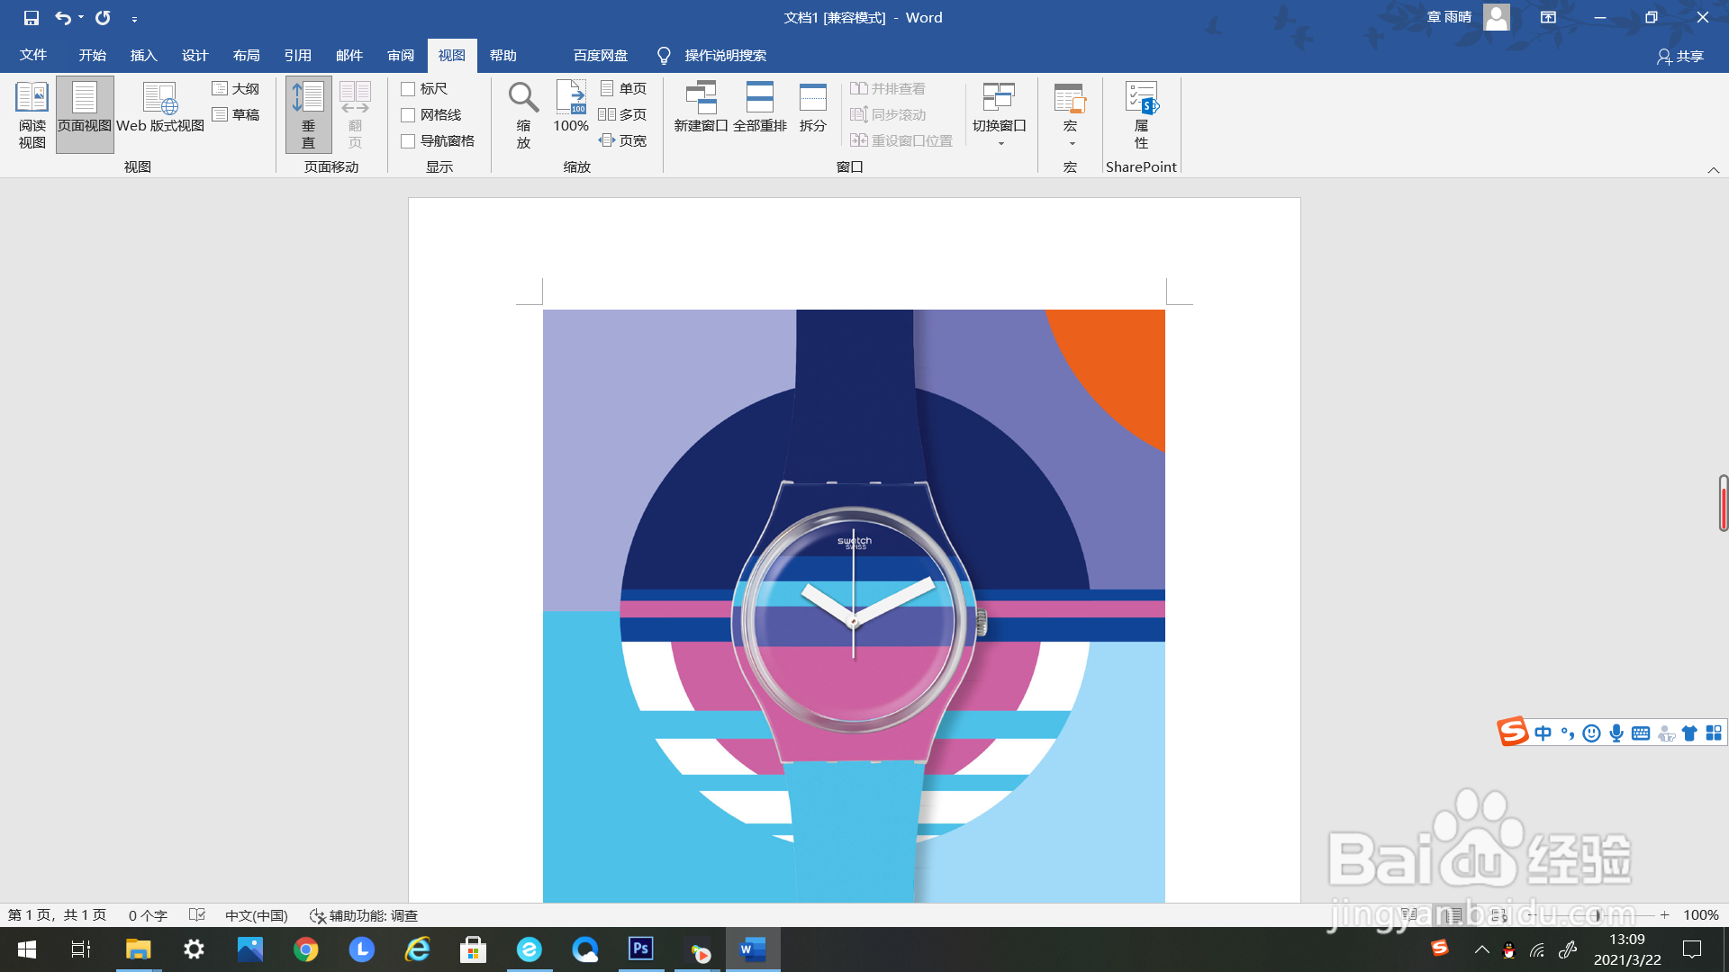Collapse the ribbon with chevron

[x=1713, y=170]
